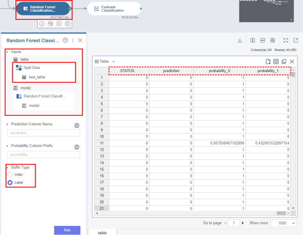Collapse the Prediction Column Name section
This screenshot has width=303, height=235.
7,124
